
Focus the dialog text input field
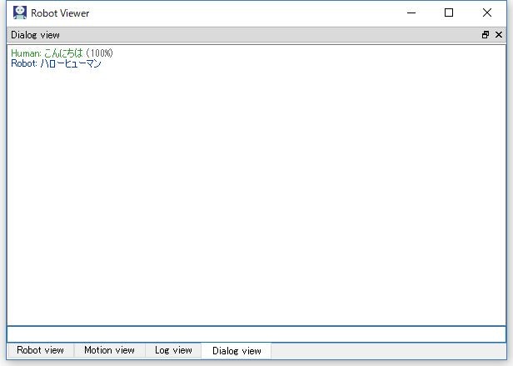pyautogui.click(x=256, y=334)
